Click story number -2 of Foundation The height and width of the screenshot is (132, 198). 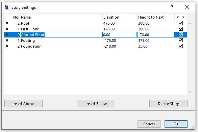[18, 46]
